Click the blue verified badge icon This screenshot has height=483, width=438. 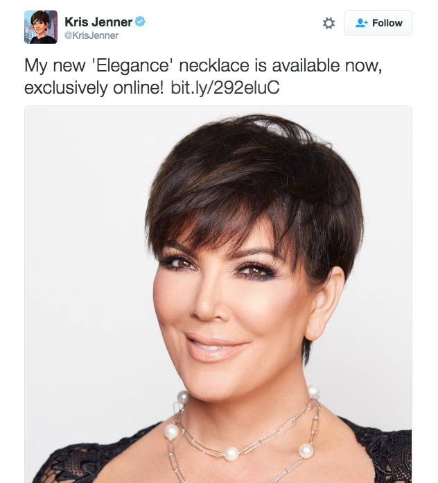coord(140,22)
